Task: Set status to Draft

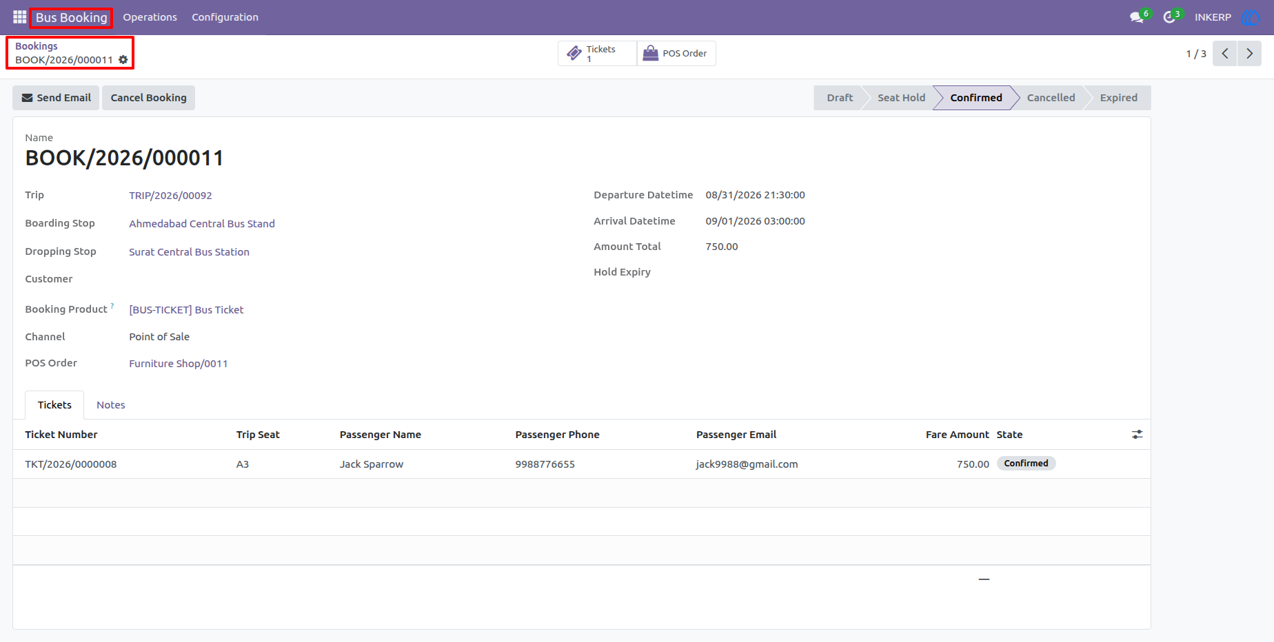Action: [x=840, y=98]
